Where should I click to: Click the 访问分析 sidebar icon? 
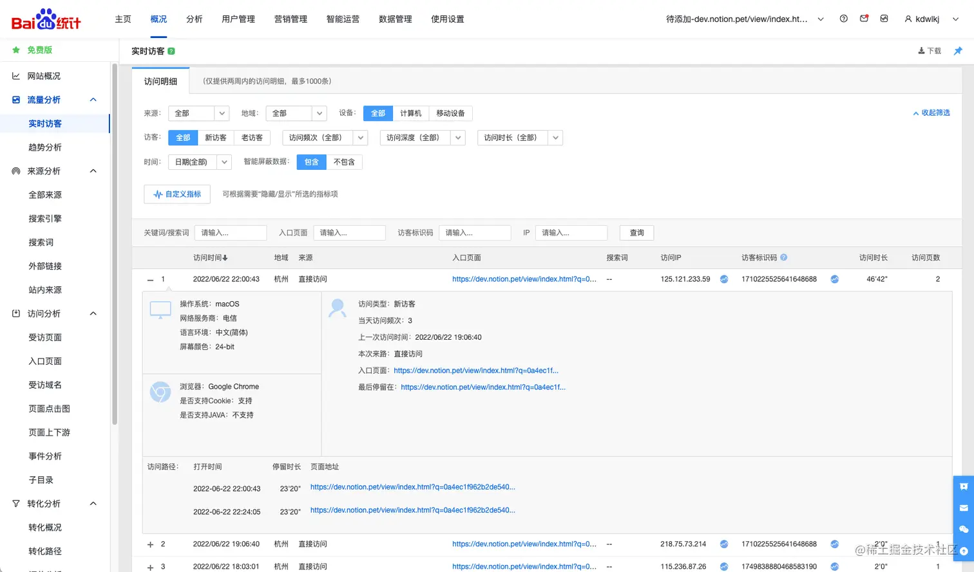[16, 313]
